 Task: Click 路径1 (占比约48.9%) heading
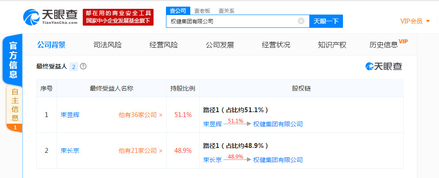[x=236, y=146]
